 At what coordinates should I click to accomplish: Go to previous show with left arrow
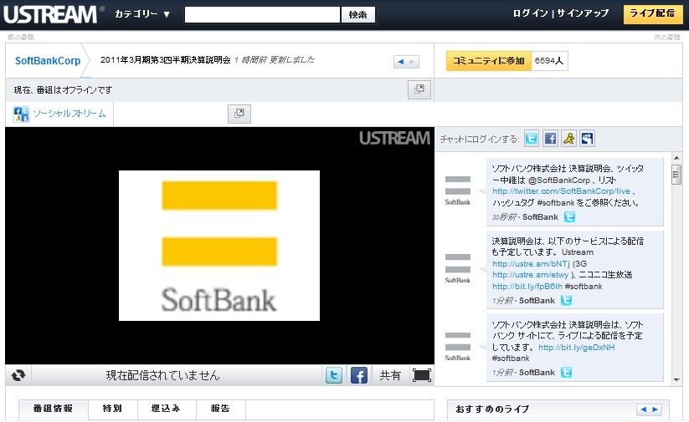click(x=400, y=62)
